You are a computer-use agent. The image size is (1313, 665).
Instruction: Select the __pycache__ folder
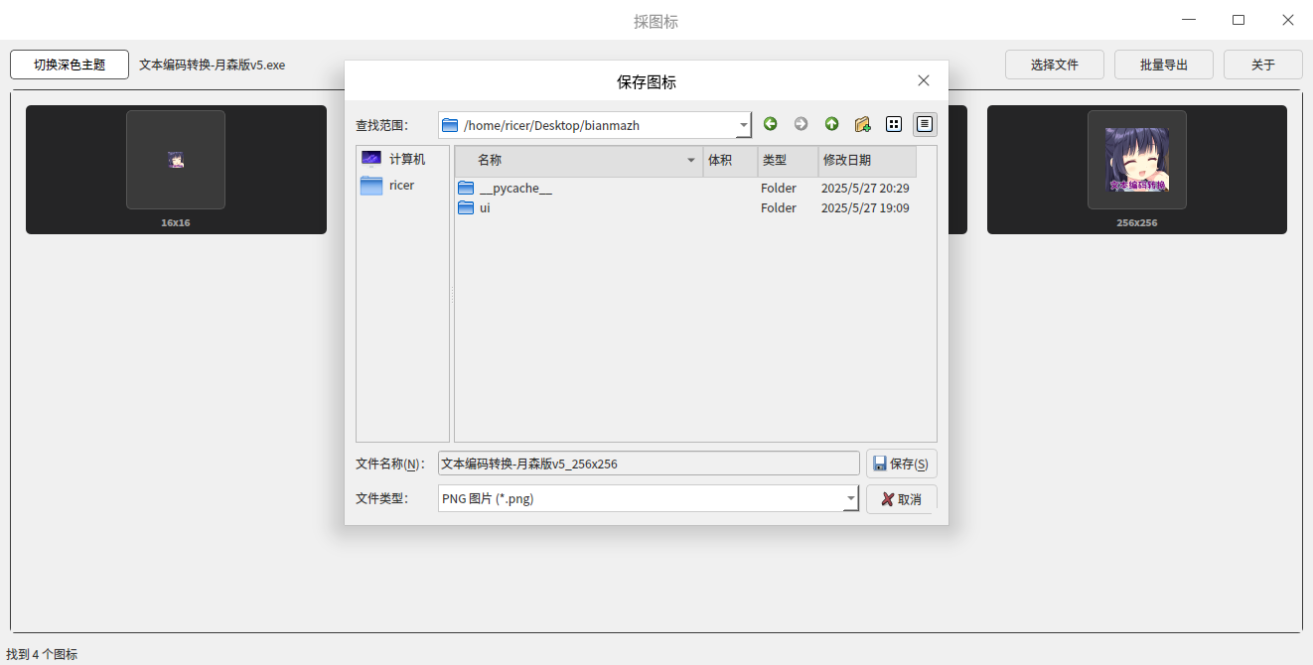tap(505, 189)
